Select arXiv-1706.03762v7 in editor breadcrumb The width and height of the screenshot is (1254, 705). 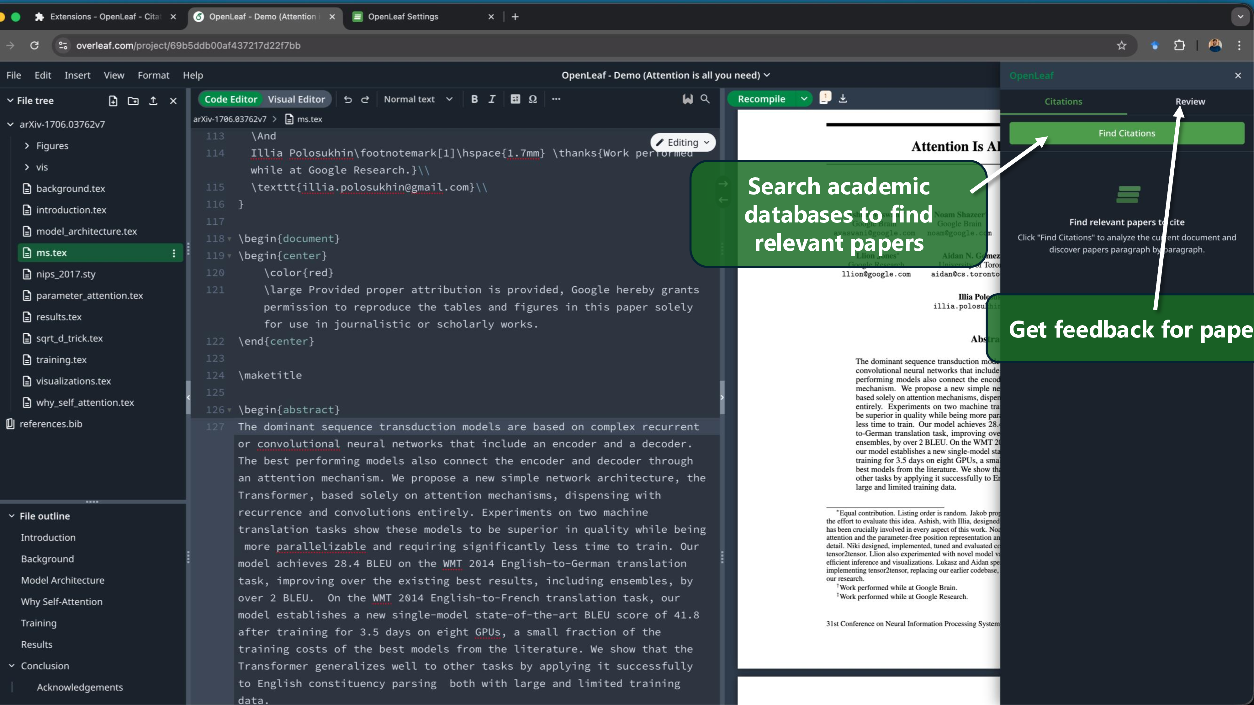[230, 119]
